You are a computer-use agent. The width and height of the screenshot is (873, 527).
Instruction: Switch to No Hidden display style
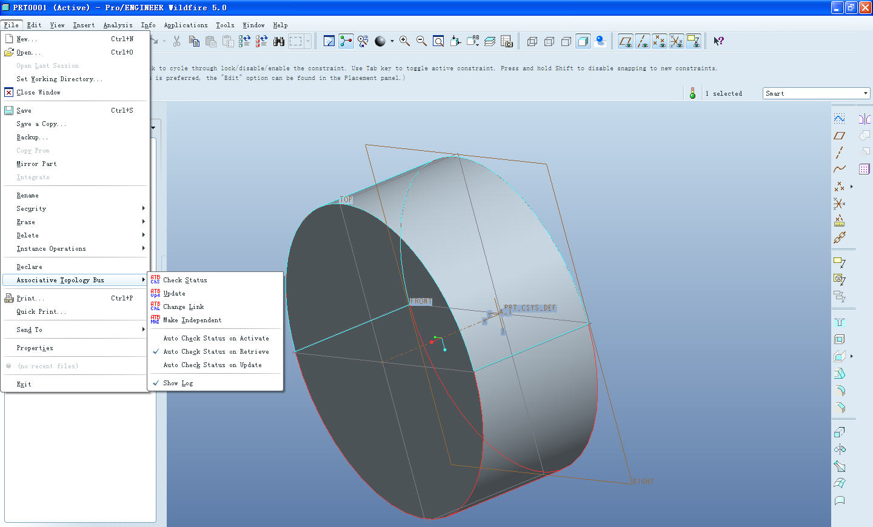coord(566,41)
